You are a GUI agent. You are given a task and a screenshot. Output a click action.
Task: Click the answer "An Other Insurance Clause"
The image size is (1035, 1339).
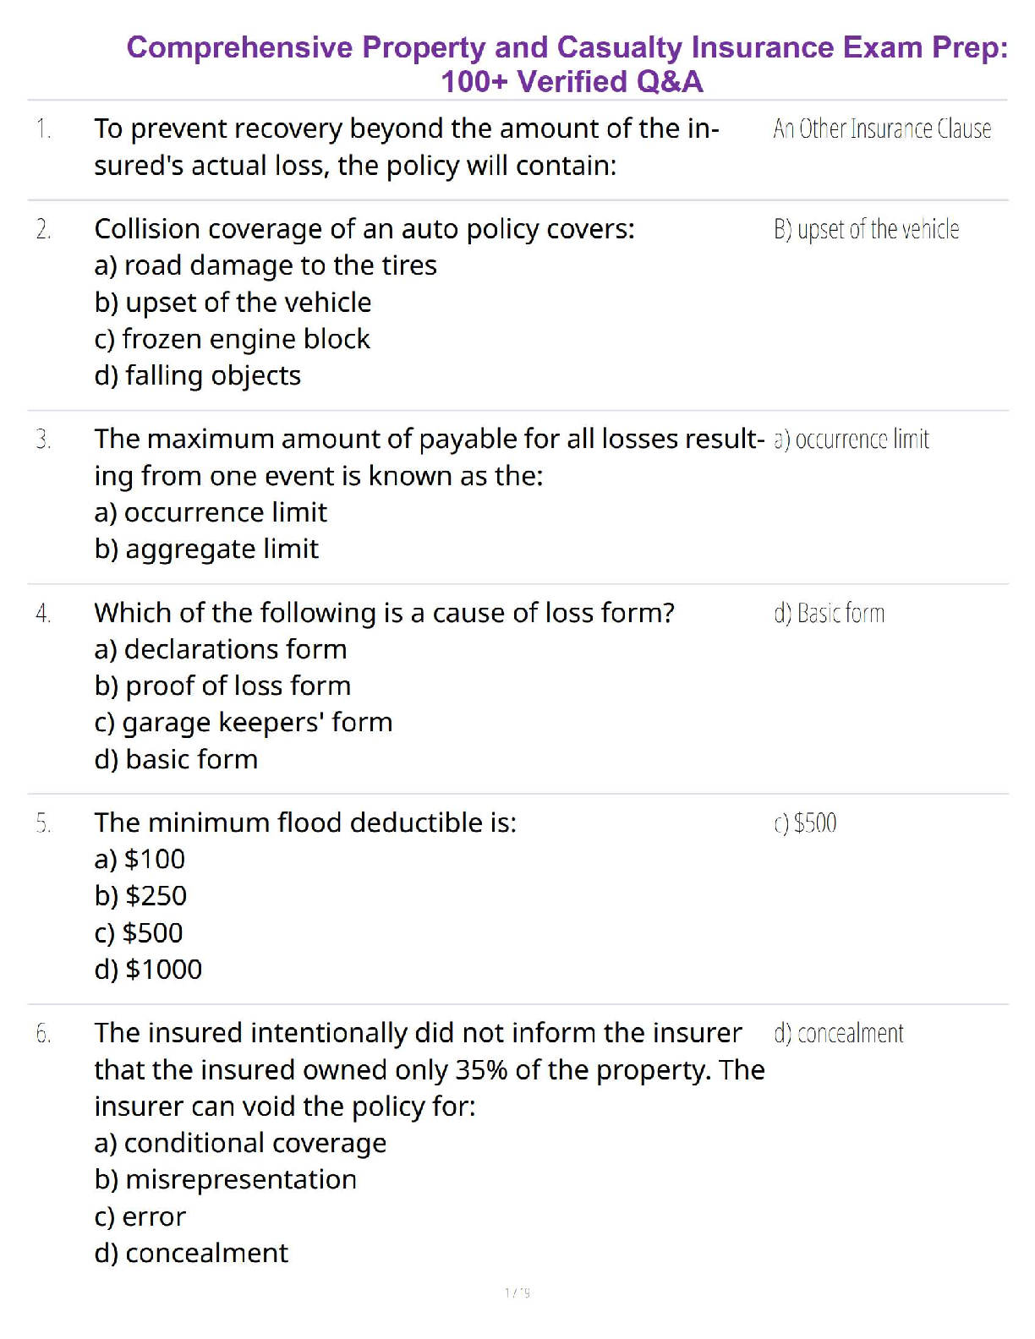[881, 129]
